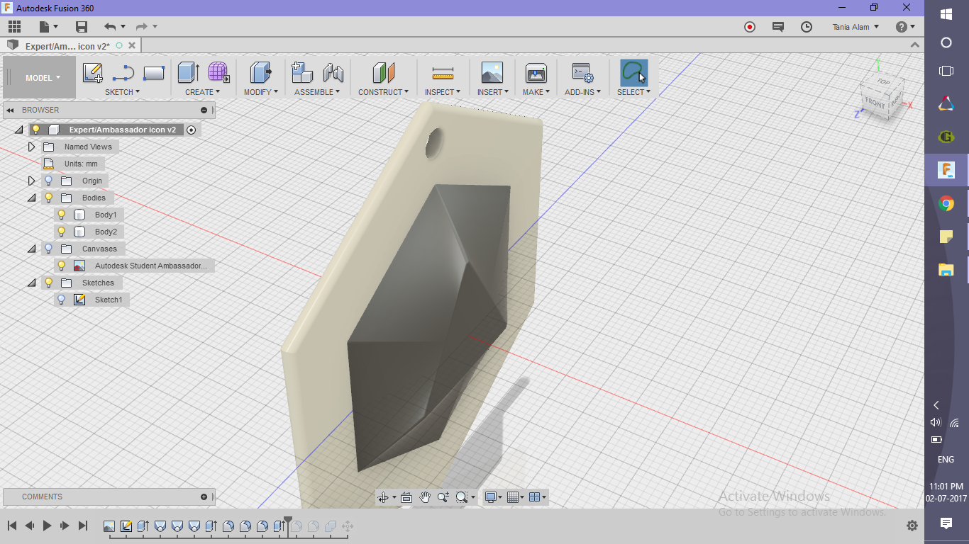Click Sketch1 feature in timeline
Screen dimensions: 969x544
126,526
